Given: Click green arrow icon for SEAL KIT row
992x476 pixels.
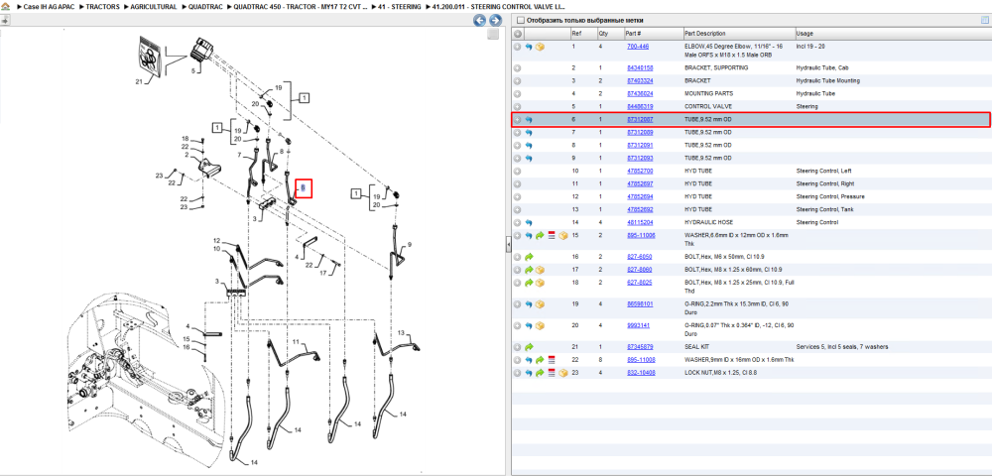Looking at the screenshot, I should [529, 347].
